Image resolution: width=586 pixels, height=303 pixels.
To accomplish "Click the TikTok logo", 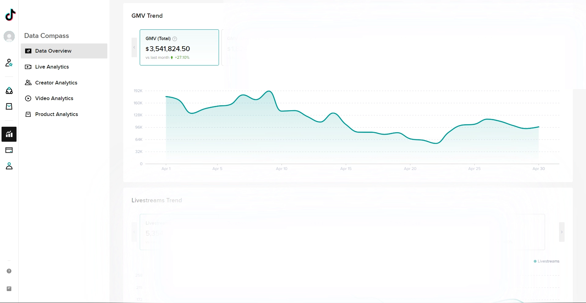I will point(10,15).
